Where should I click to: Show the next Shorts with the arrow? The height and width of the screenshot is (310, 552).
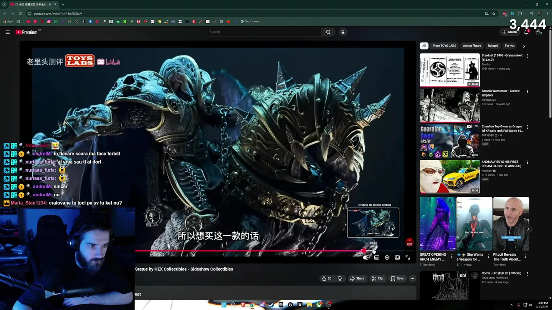[528, 229]
